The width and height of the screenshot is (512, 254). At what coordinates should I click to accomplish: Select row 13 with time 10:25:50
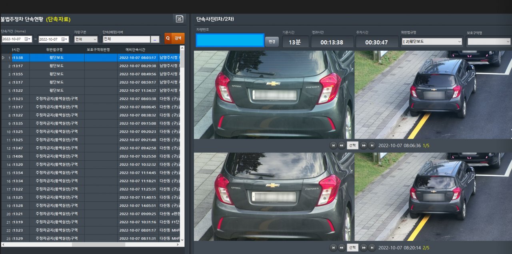[x=90, y=156]
